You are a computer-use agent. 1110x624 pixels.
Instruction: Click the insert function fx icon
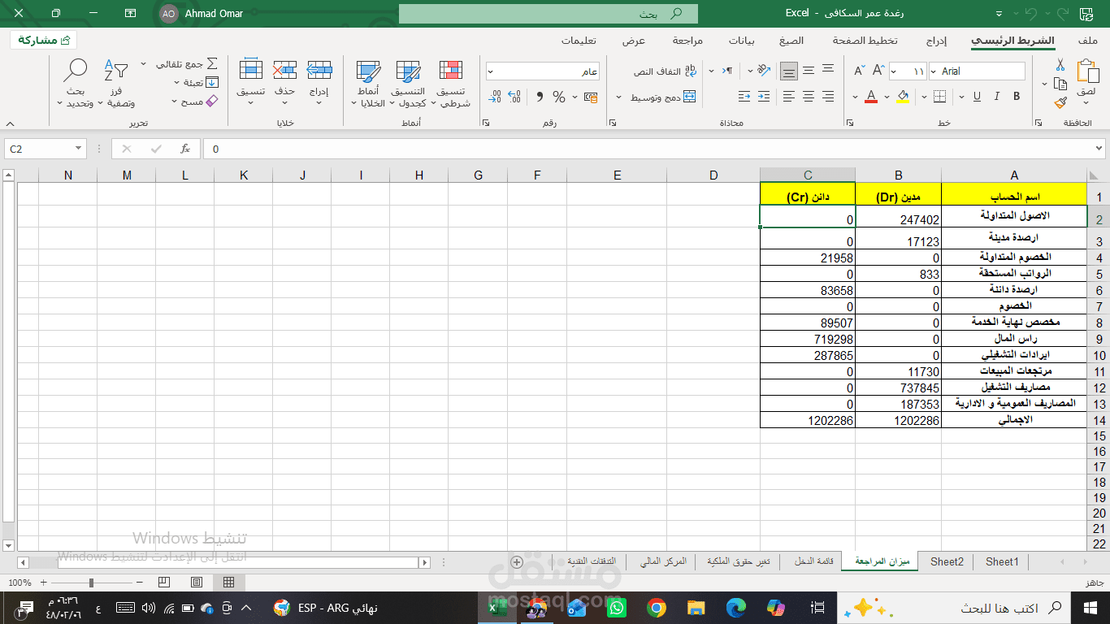click(x=185, y=149)
